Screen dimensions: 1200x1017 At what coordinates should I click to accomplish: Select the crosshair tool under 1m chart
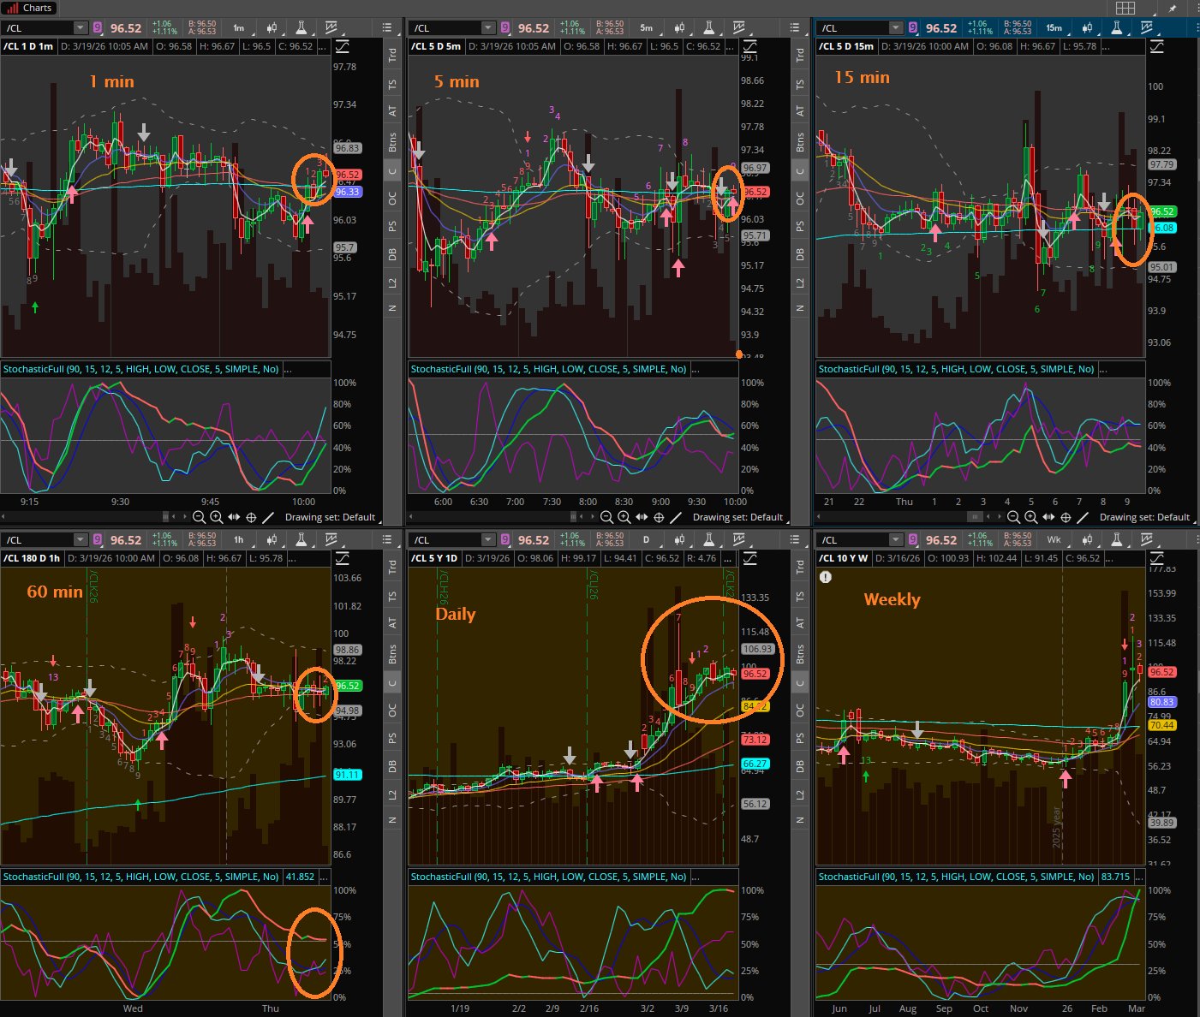point(251,517)
